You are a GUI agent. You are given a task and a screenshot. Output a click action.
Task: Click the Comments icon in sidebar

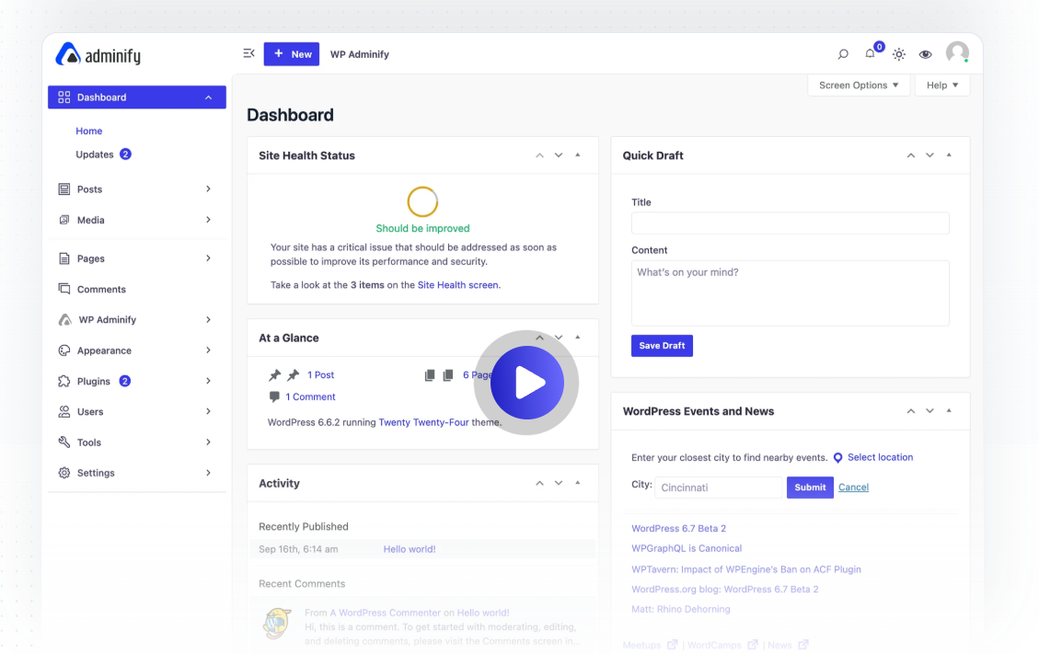tap(64, 289)
